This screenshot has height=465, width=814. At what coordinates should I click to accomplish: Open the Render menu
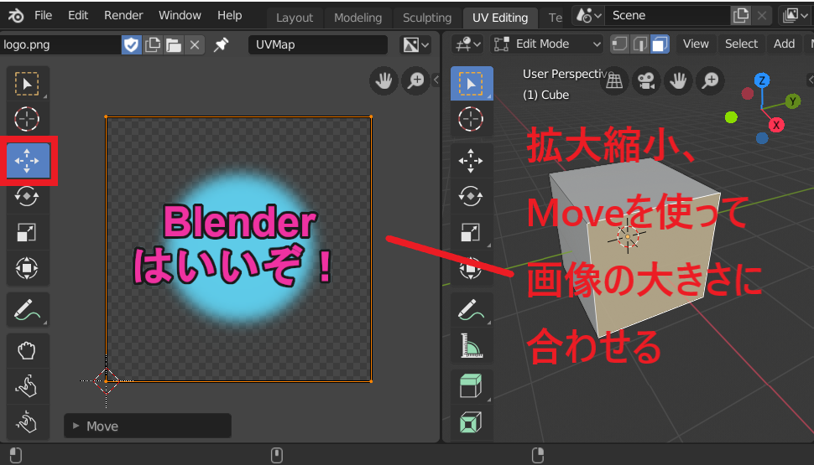123,16
